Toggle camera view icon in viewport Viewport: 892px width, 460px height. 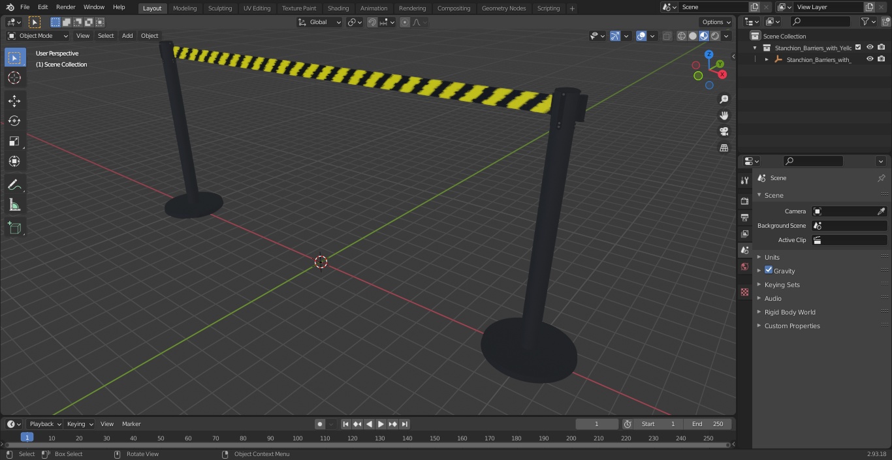pyautogui.click(x=724, y=132)
